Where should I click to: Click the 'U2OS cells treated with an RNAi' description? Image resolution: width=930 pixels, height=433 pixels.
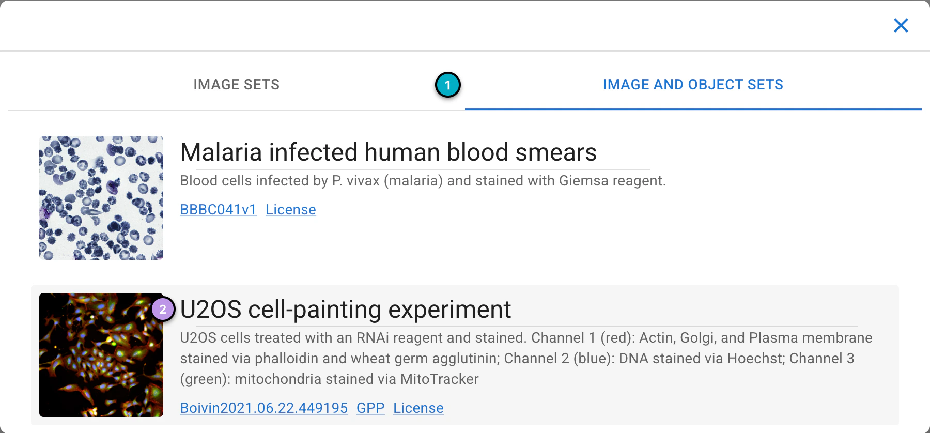(526, 359)
